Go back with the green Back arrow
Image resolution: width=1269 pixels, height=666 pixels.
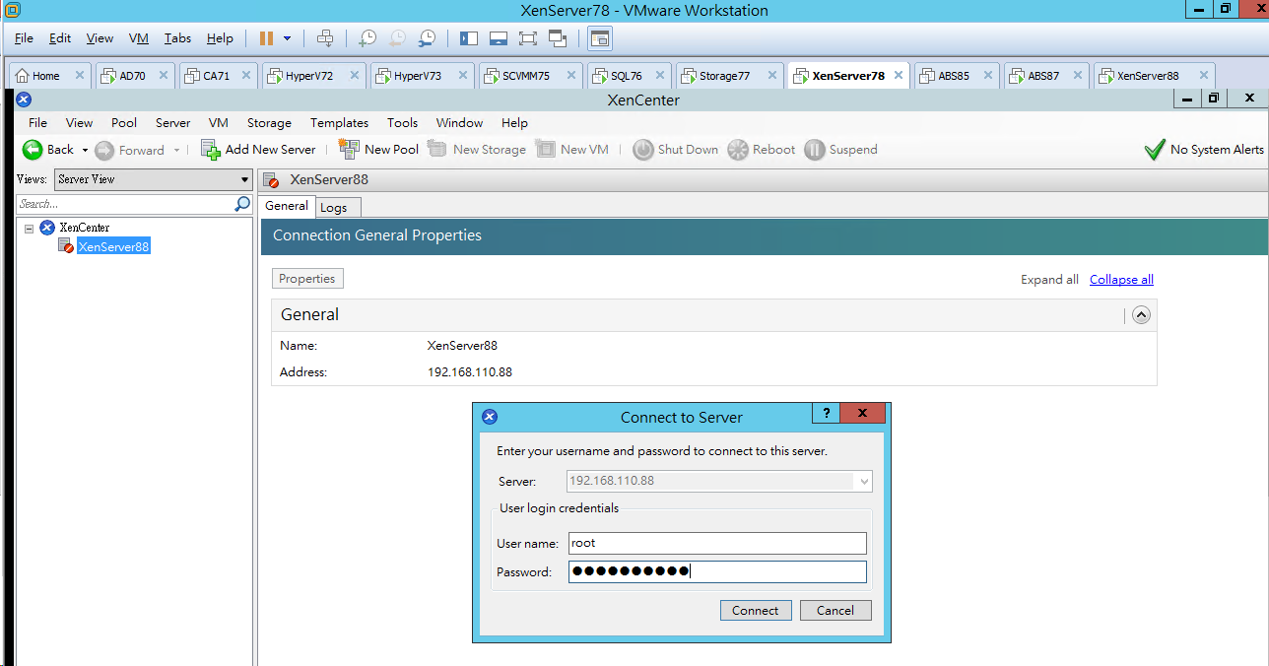tap(33, 149)
